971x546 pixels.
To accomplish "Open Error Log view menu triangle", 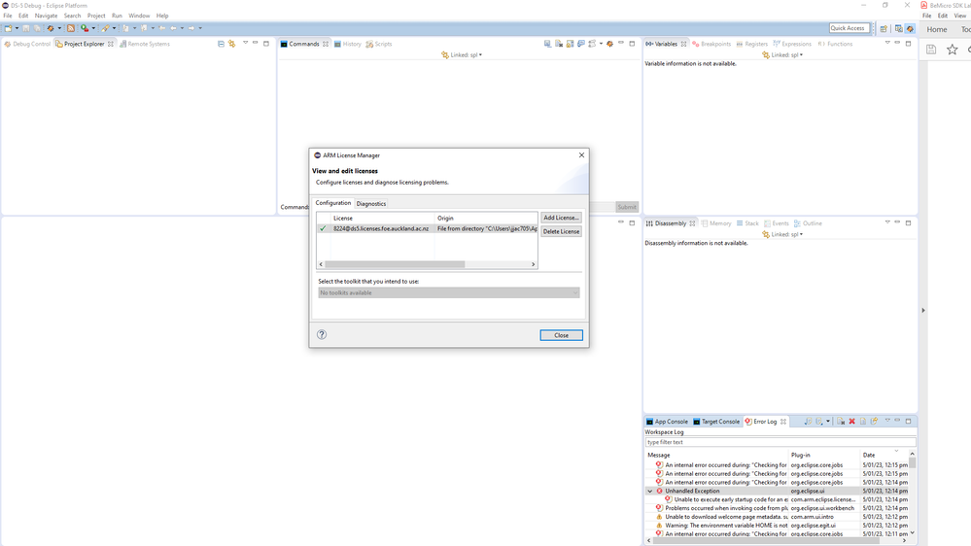I will click(887, 421).
